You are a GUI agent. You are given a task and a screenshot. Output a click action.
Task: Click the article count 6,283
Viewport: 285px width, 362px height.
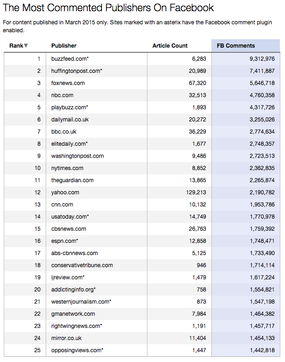click(199, 59)
